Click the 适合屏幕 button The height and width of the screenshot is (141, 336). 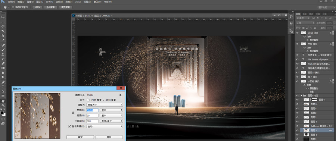click(x=50, y=7)
